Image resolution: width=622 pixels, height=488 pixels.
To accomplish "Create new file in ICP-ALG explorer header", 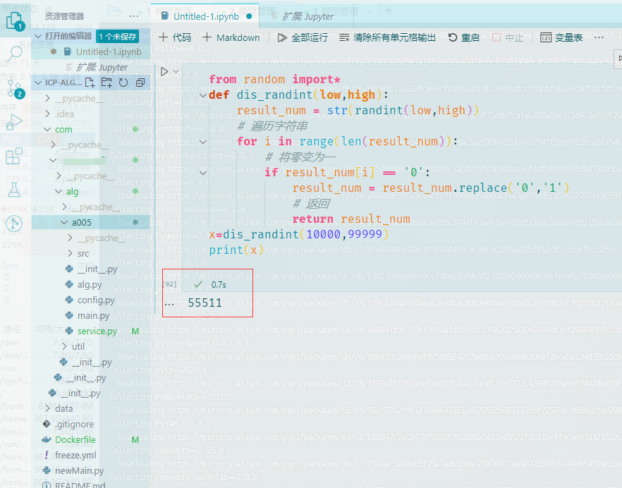I will tap(88, 83).
